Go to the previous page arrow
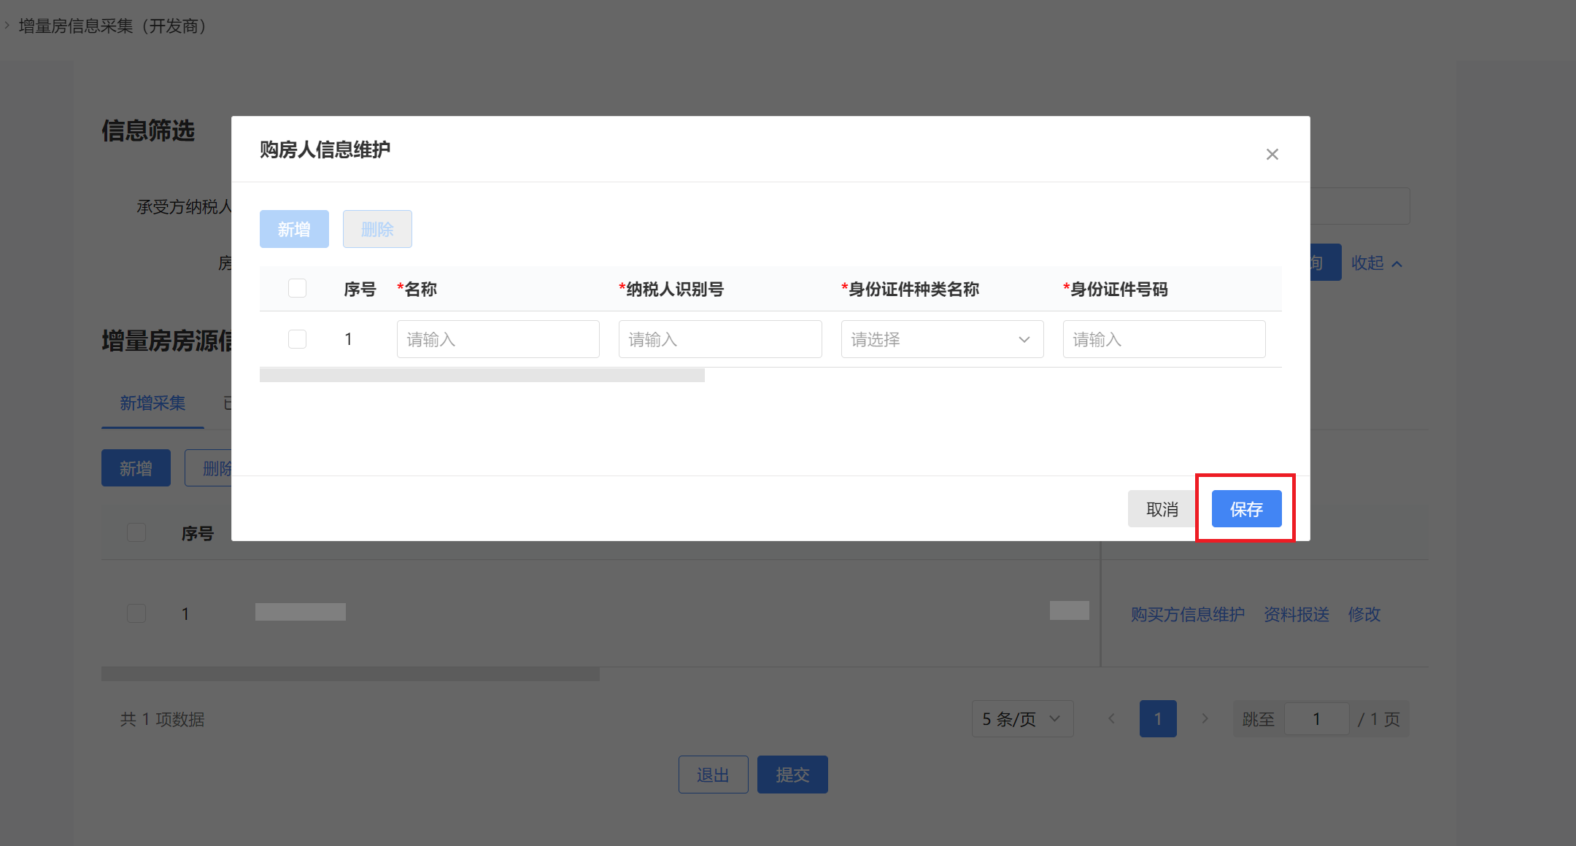 tap(1111, 719)
